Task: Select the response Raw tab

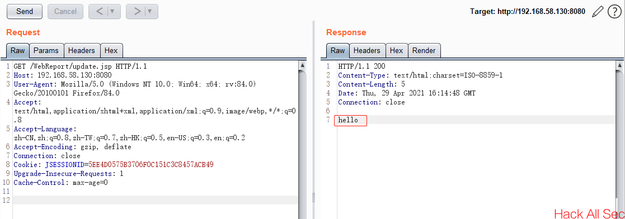Action: [338, 51]
